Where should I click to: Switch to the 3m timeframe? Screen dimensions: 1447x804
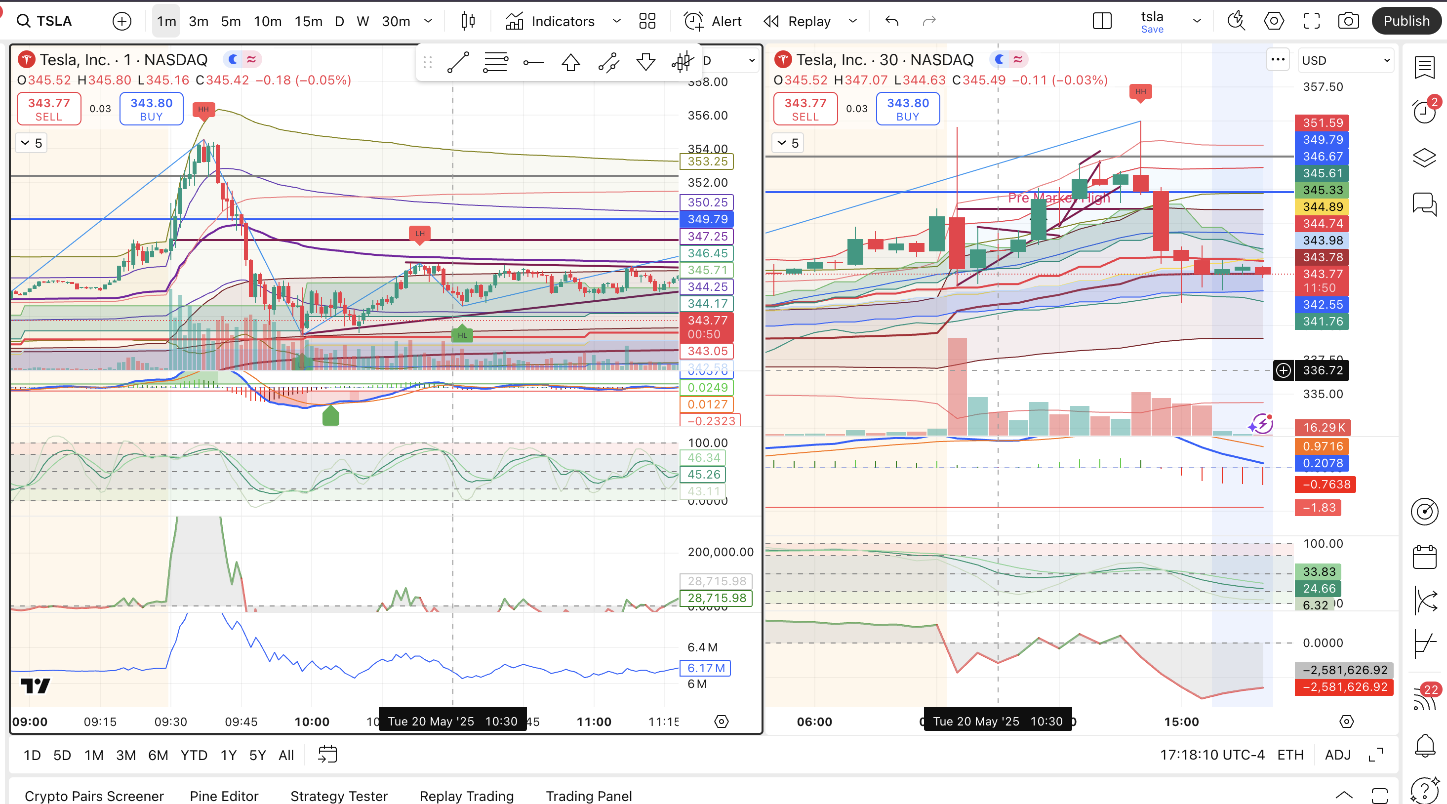[199, 21]
